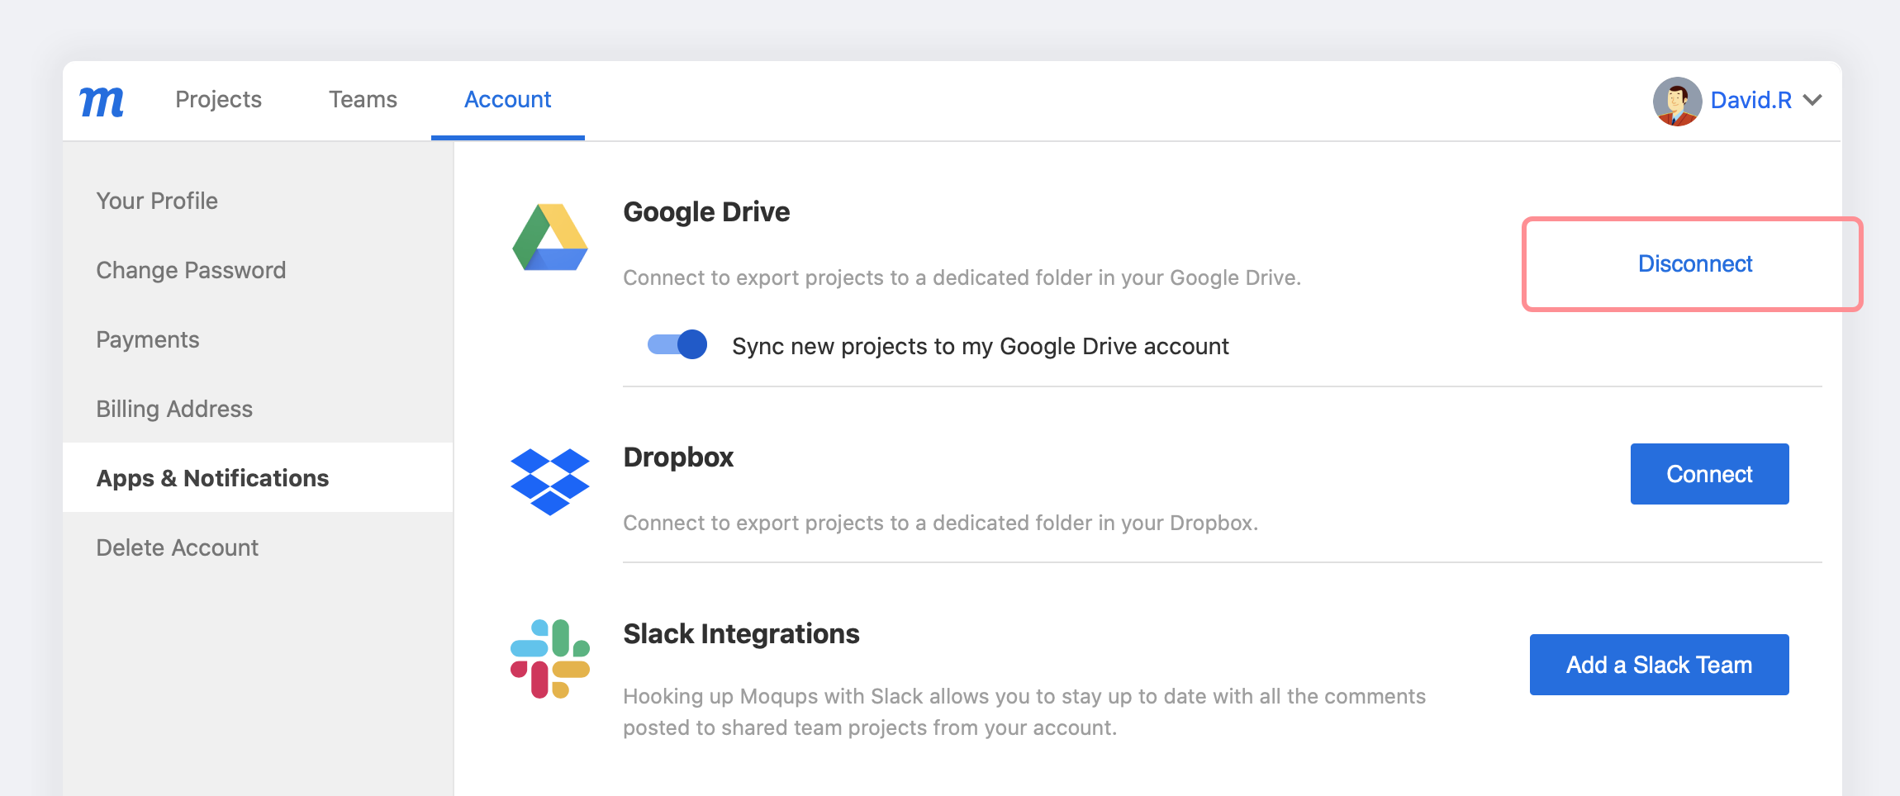Disconnect the Google Drive integration
Screen dimensions: 1900x796
tap(1695, 263)
